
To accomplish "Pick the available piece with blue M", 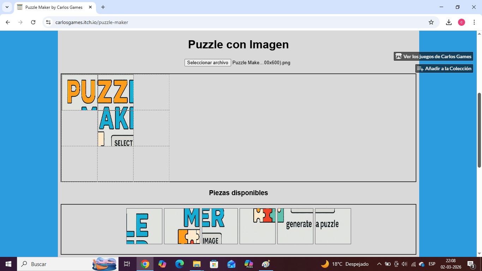I will [182, 226].
